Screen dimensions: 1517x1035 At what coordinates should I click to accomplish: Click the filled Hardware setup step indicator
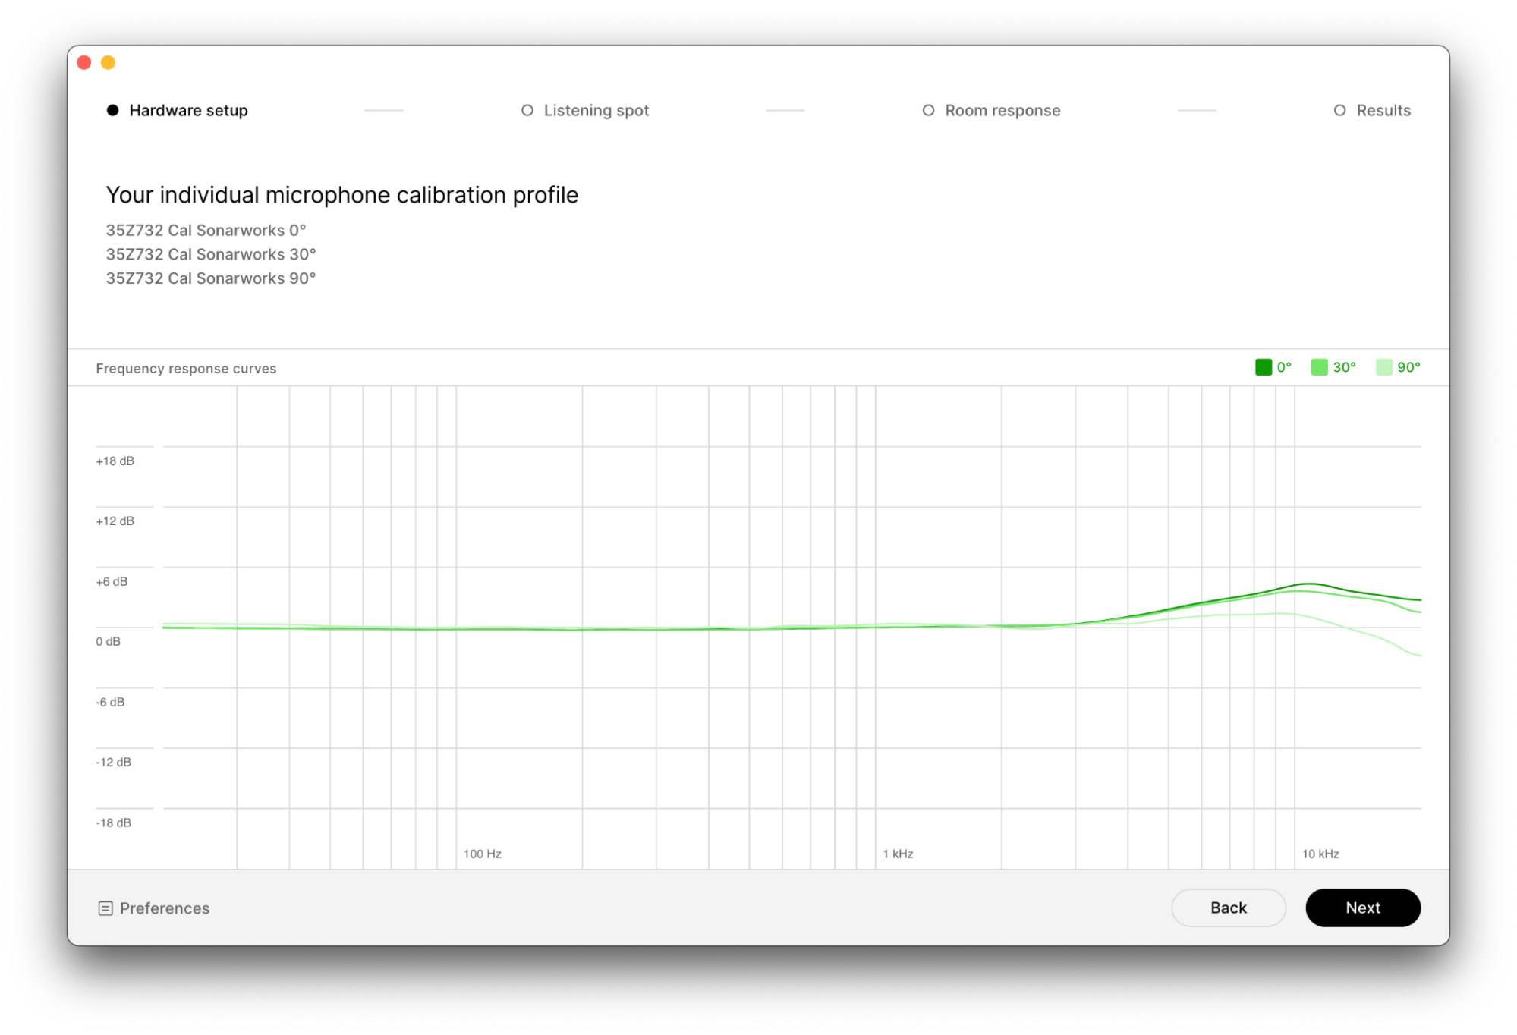[x=112, y=110]
